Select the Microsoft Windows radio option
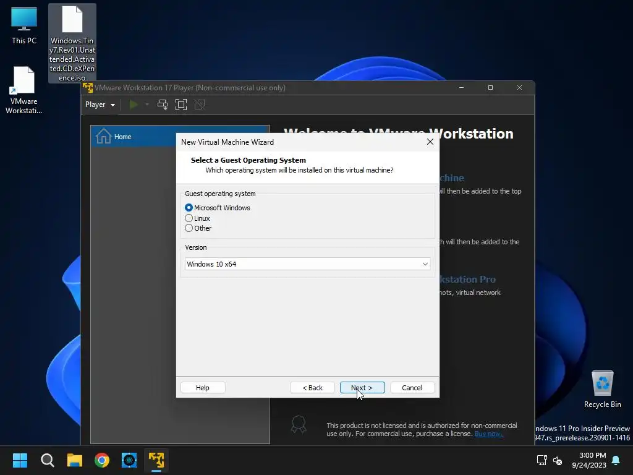 pos(217,208)
